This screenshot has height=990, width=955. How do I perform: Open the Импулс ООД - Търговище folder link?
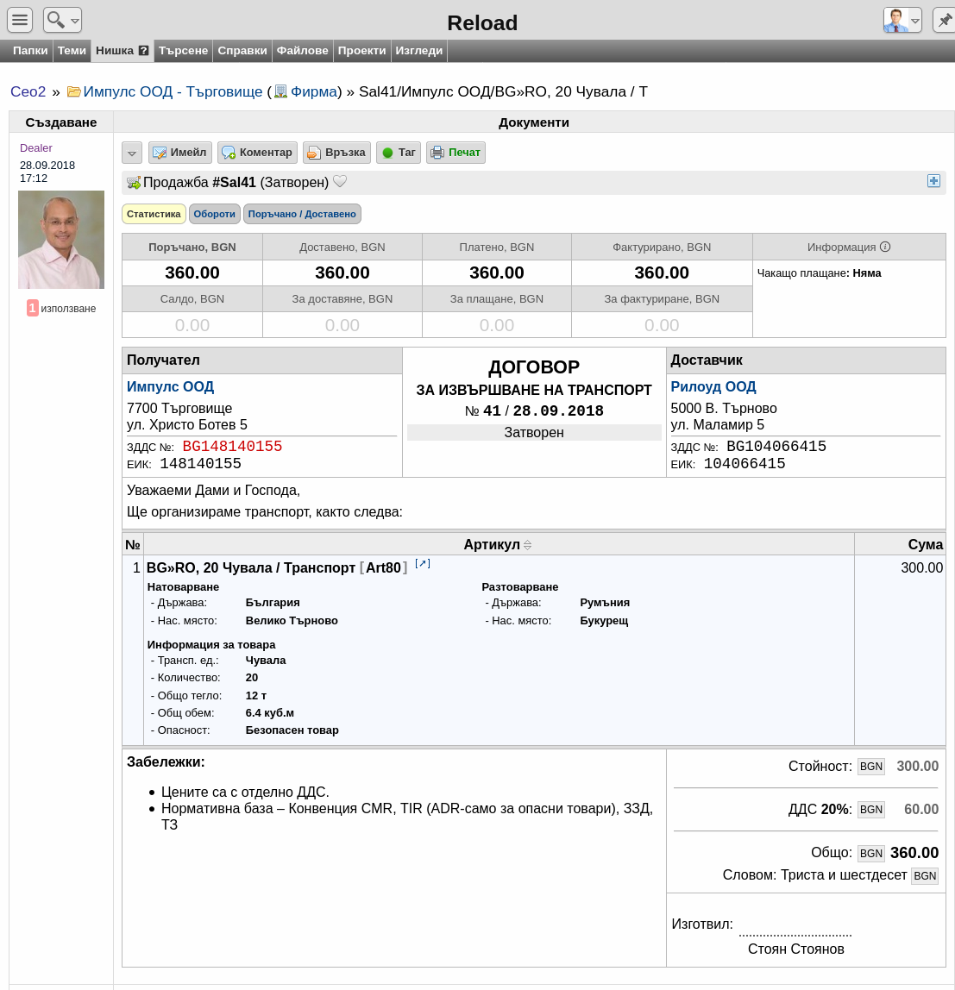pyautogui.click(x=173, y=91)
